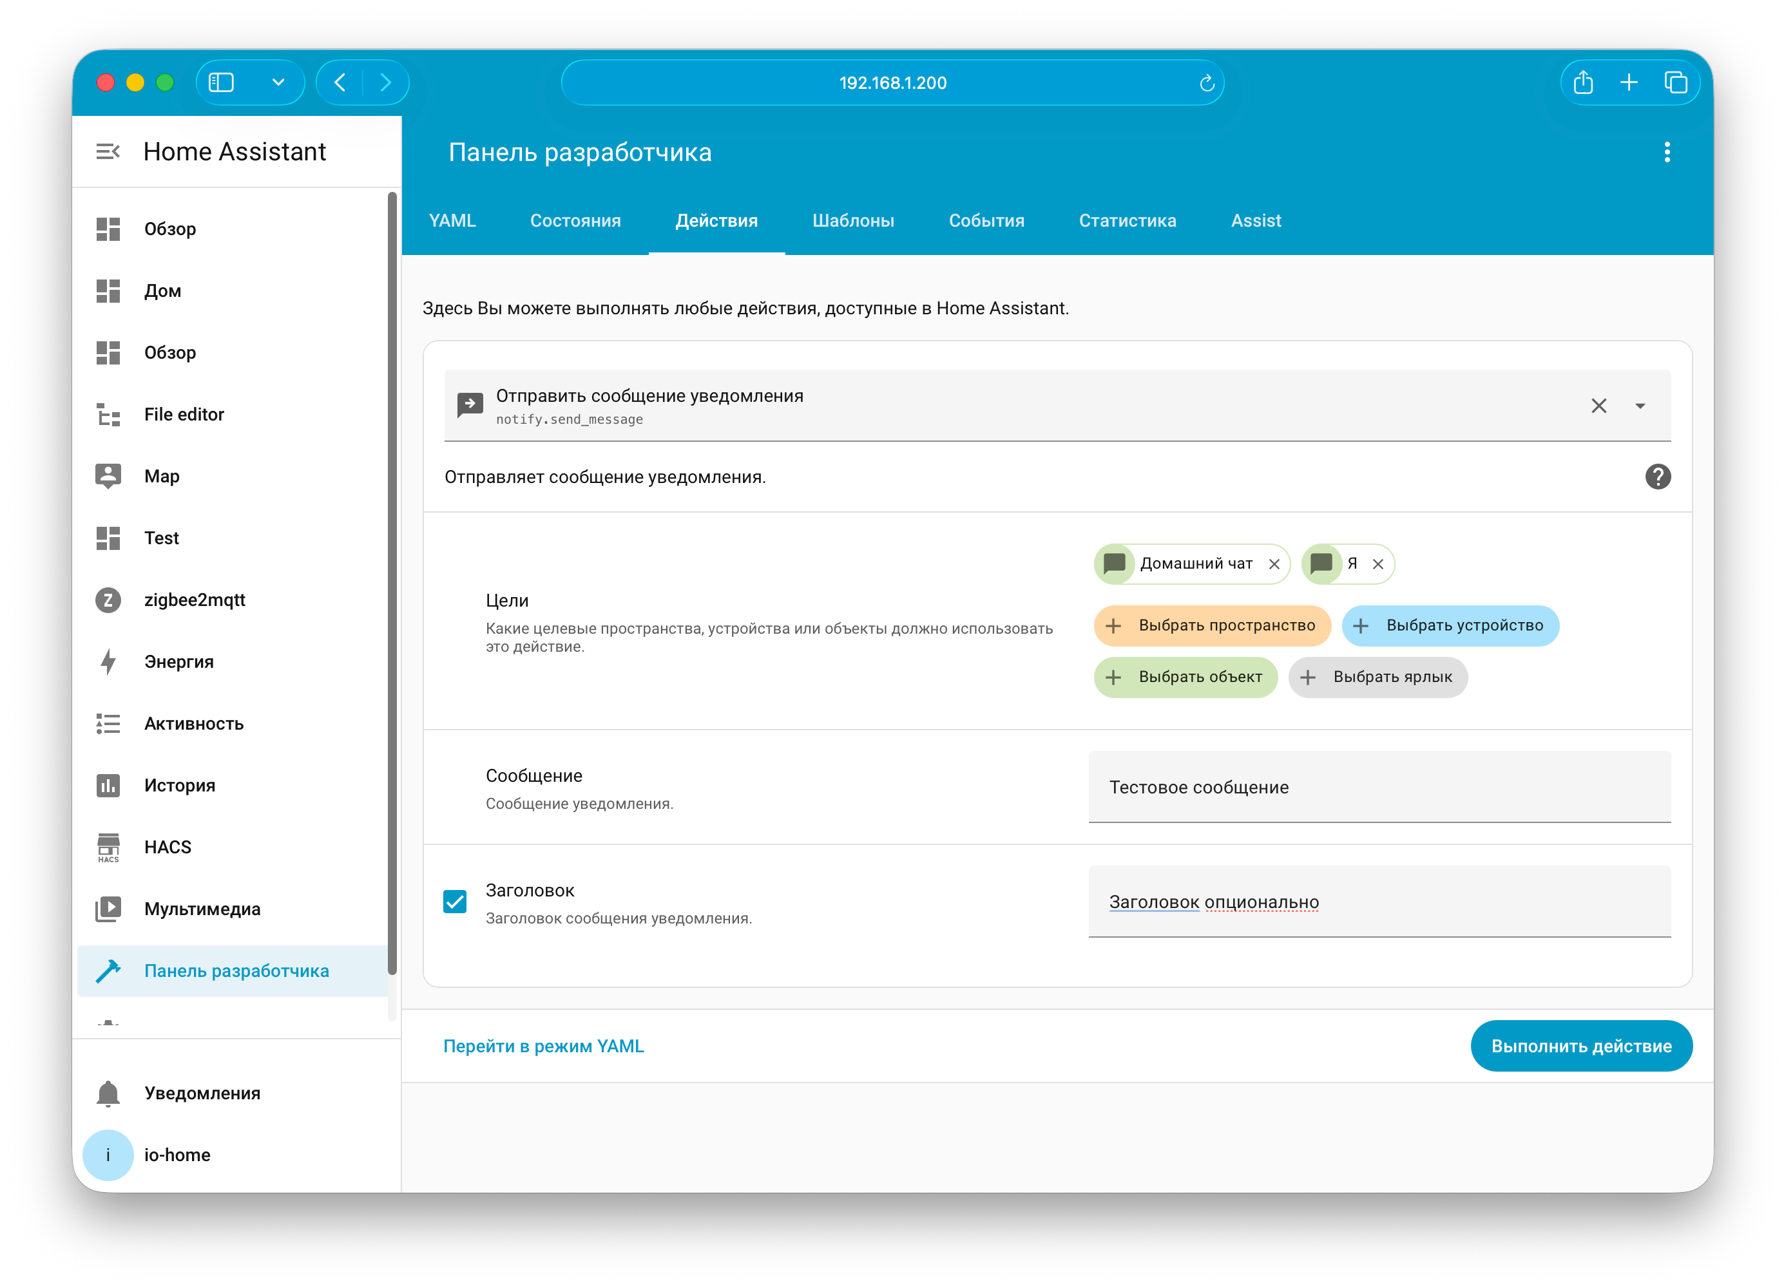Viewport: 1786px width, 1288px height.
Task: Open a new Safari tab
Action: tap(1629, 82)
